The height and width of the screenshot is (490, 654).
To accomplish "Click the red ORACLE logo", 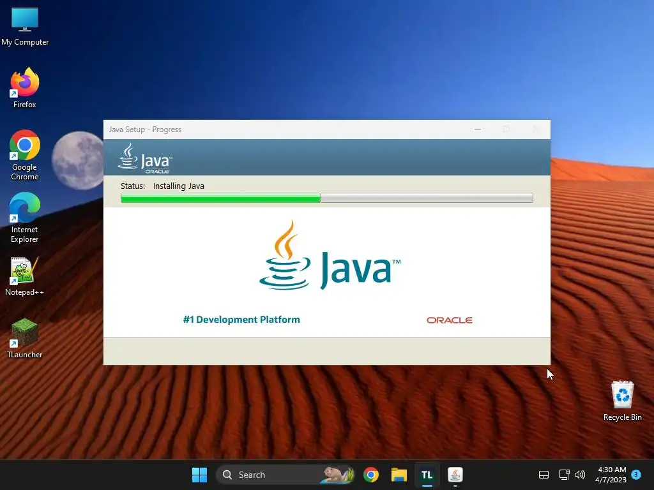I will (x=449, y=320).
